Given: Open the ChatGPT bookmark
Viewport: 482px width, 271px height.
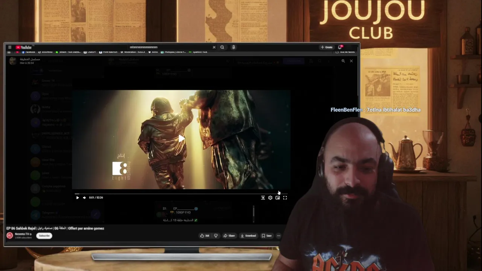Looking at the screenshot, I should pos(90,52).
